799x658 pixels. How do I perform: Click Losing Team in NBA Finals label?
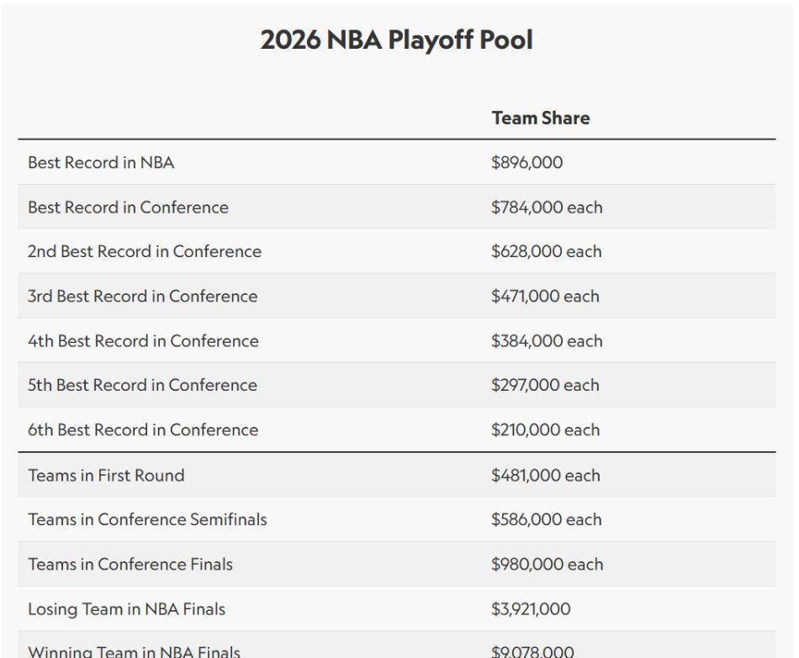pyautogui.click(x=126, y=609)
